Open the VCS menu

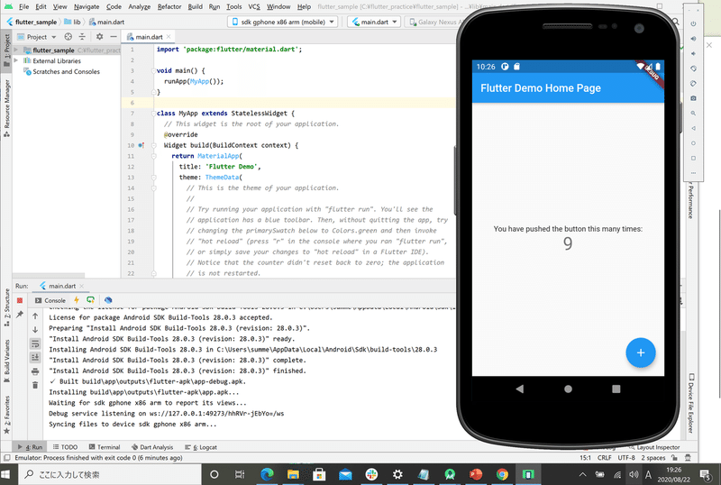coord(254,7)
